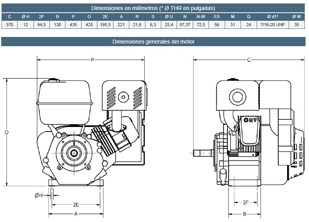Click the value cell '56'
The height and width of the screenshot is (222, 309).
tap(217, 25)
